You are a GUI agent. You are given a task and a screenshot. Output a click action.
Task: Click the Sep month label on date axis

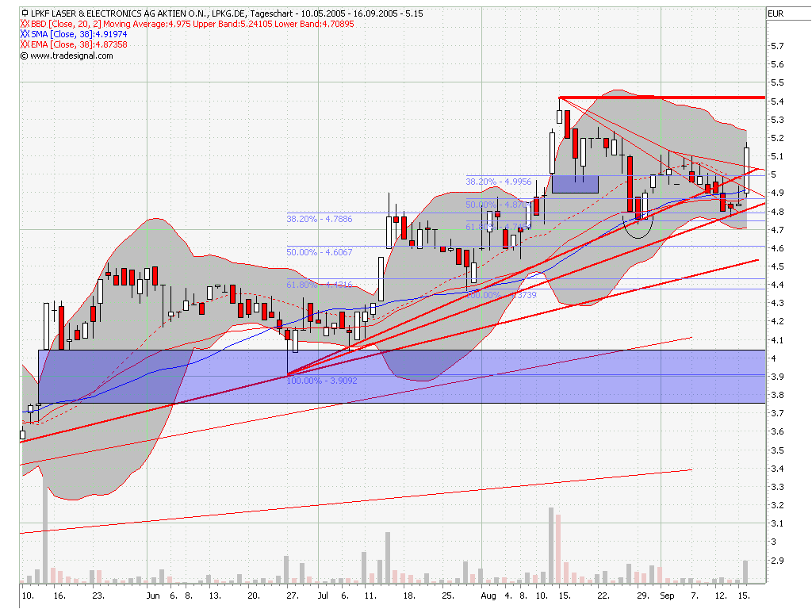[x=667, y=596]
